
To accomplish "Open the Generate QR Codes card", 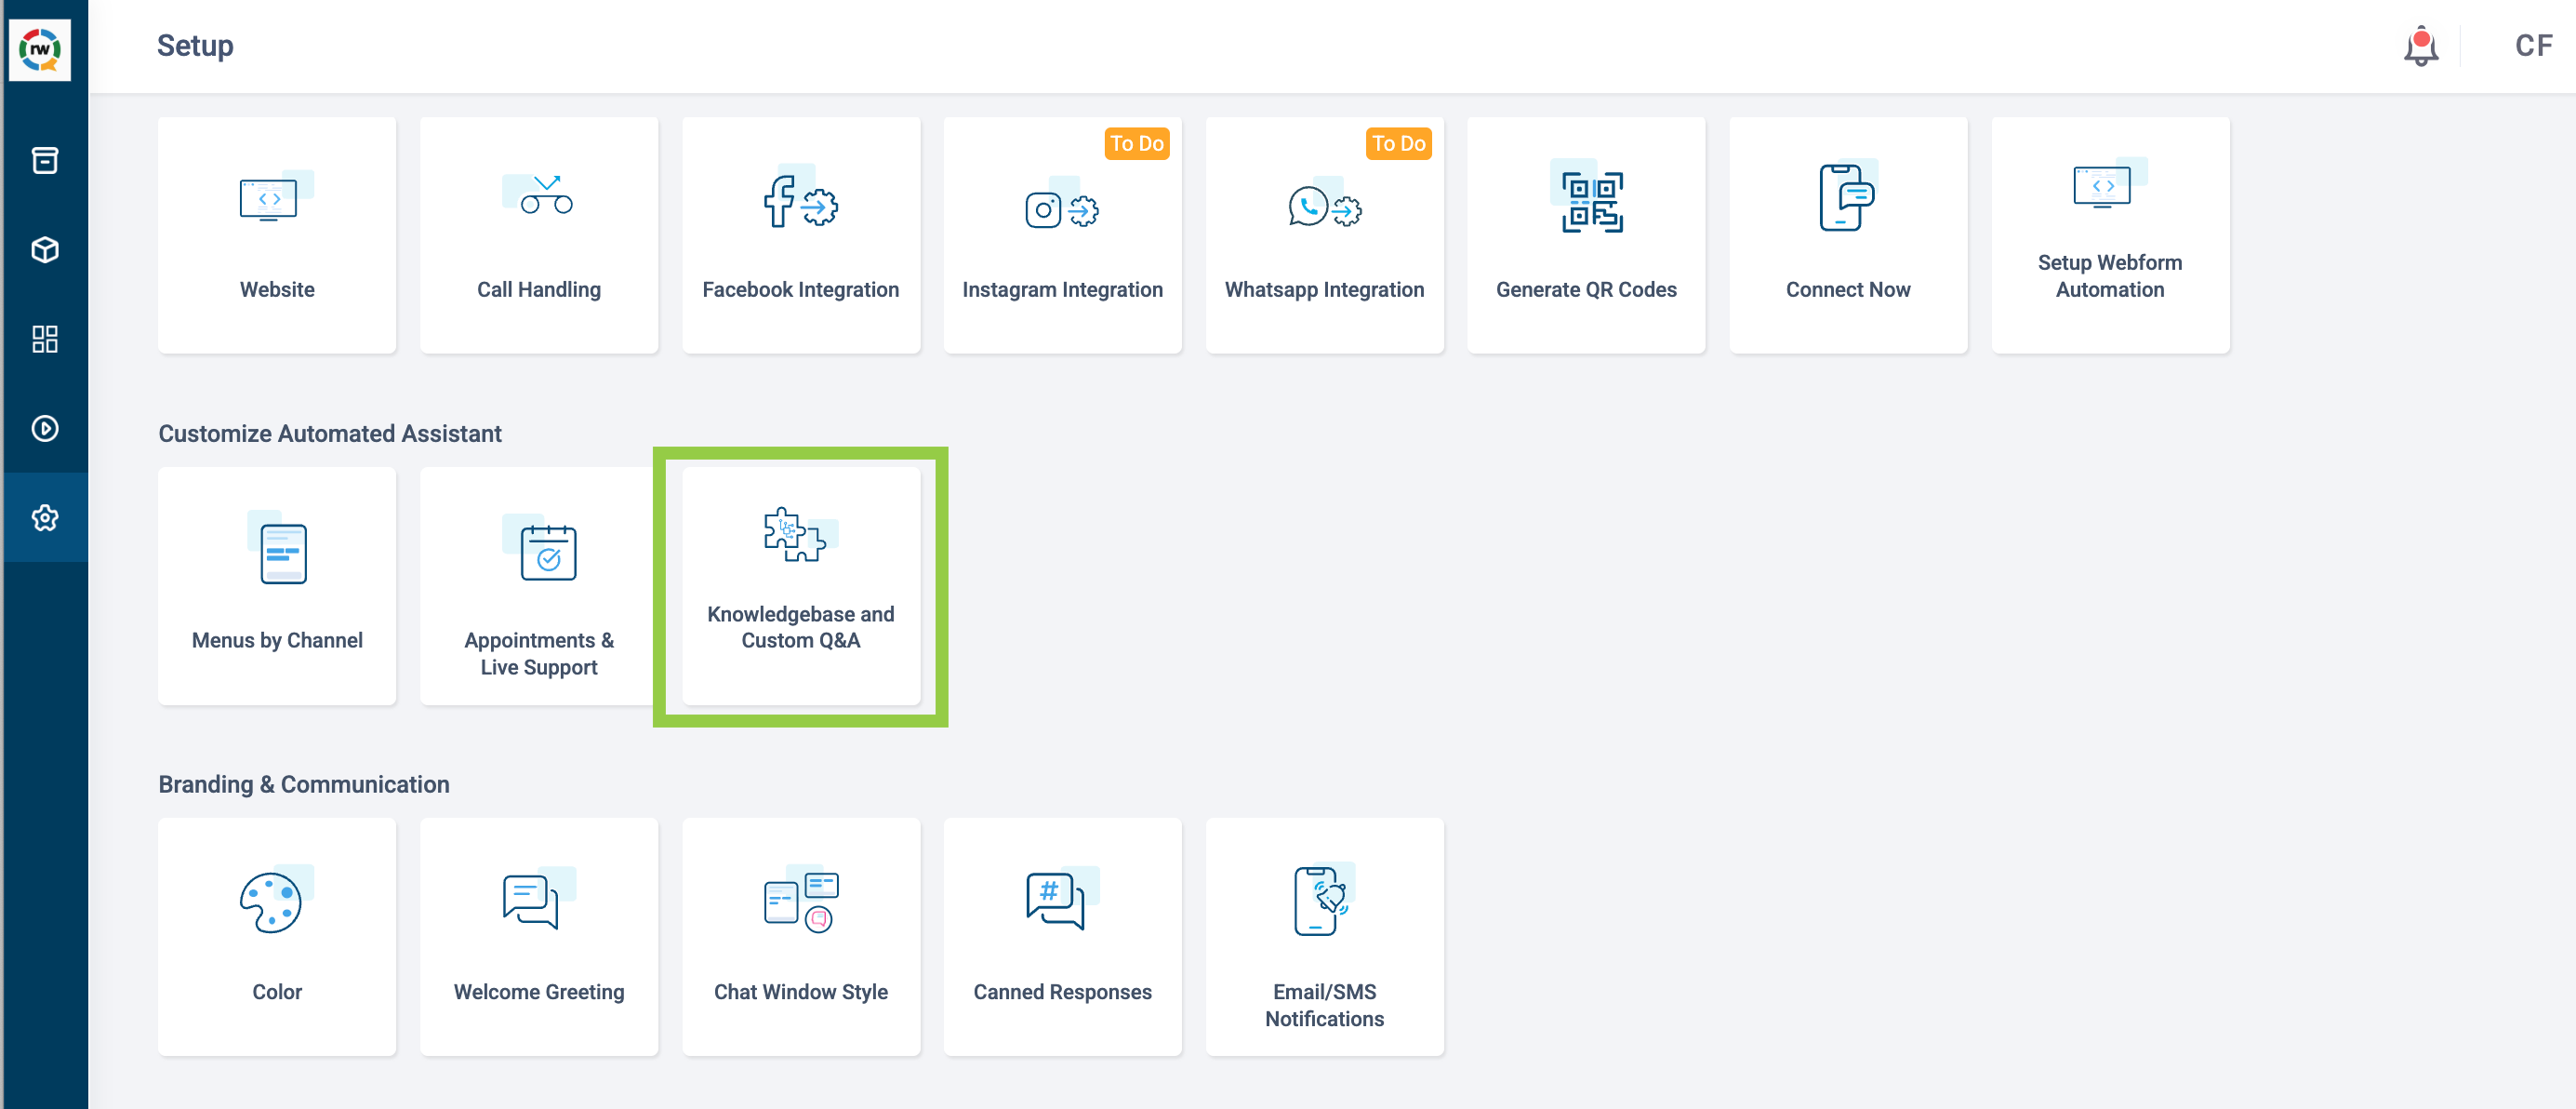I will 1586,235.
